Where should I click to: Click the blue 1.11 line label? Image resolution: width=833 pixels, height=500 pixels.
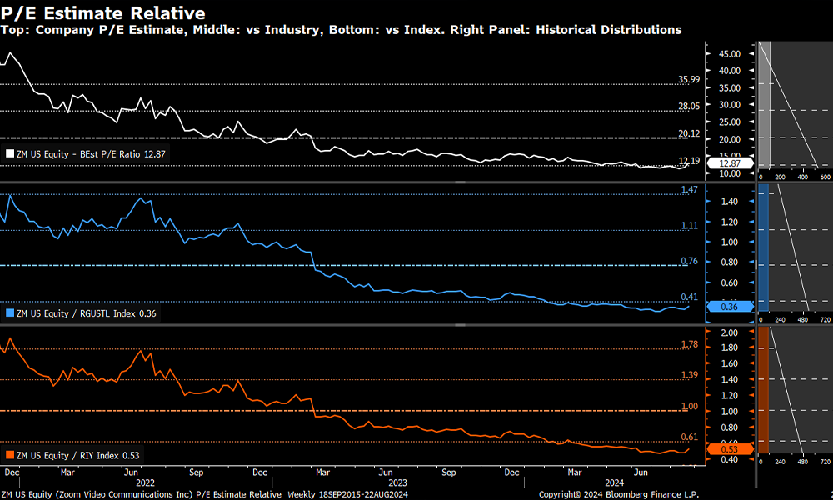tap(690, 226)
